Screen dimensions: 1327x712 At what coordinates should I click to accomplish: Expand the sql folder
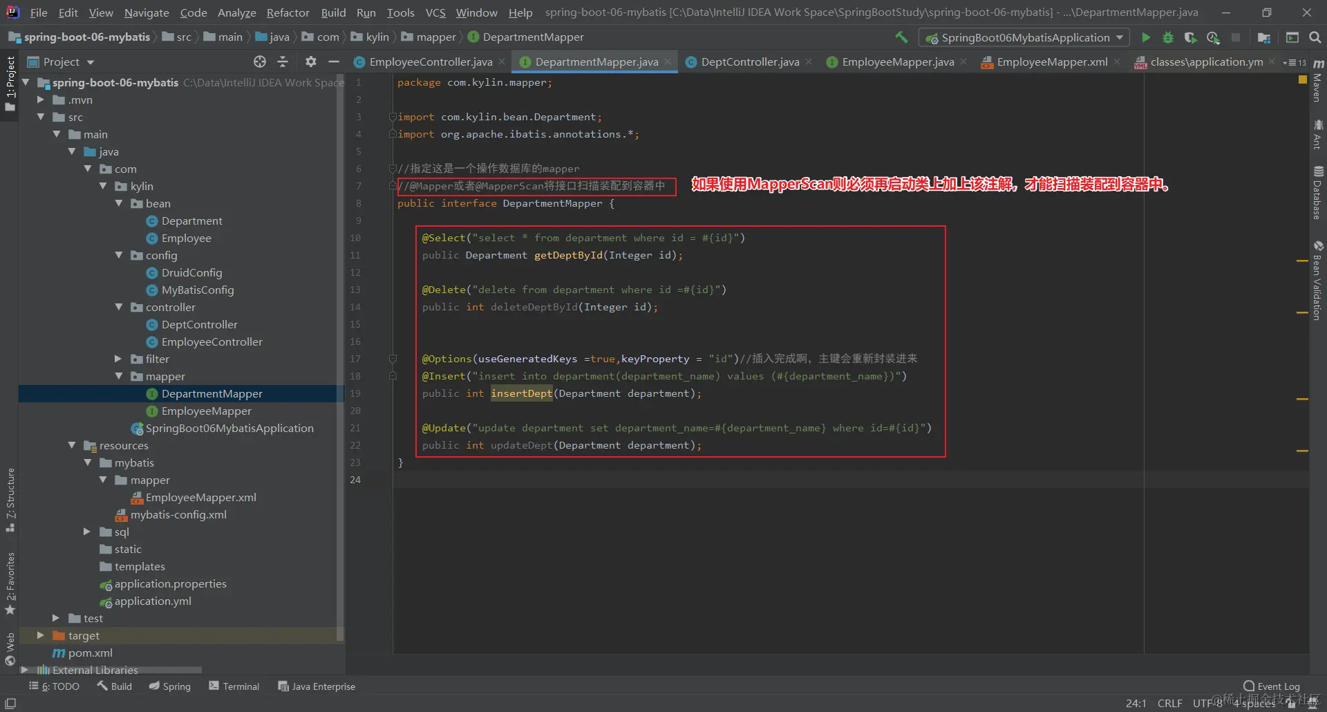pyautogui.click(x=87, y=532)
